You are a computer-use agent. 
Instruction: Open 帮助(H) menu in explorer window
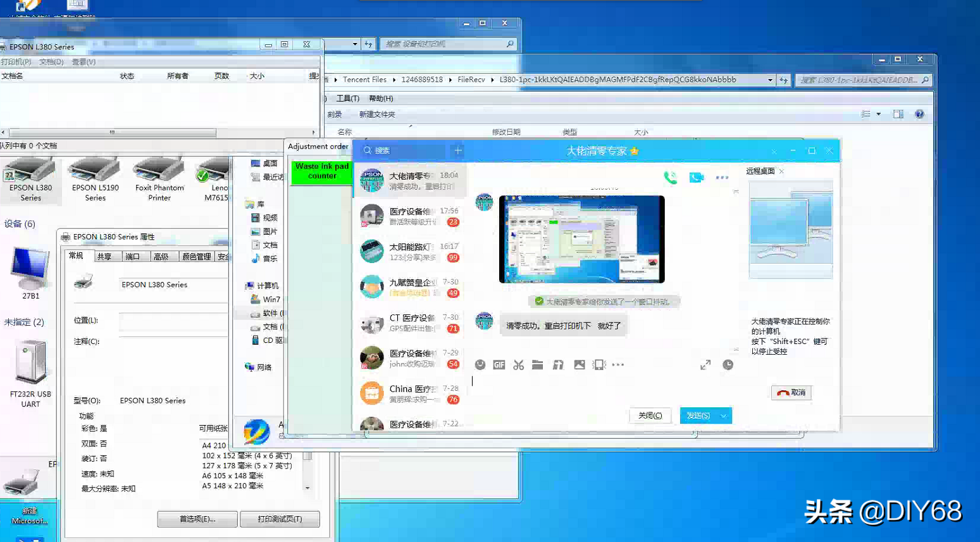(x=381, y=99)
